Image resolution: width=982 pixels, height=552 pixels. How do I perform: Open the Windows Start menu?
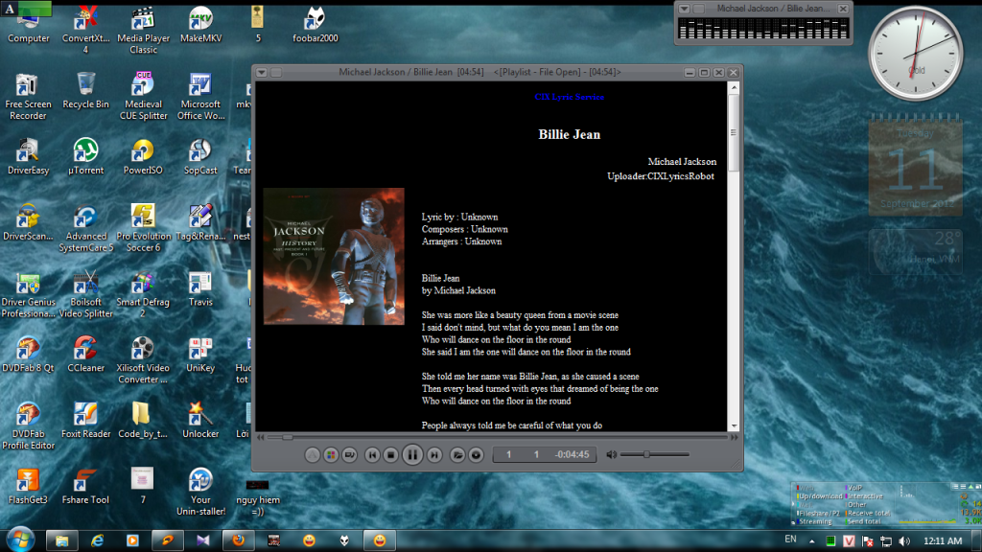pyautogui.click(x=20, y=540)
